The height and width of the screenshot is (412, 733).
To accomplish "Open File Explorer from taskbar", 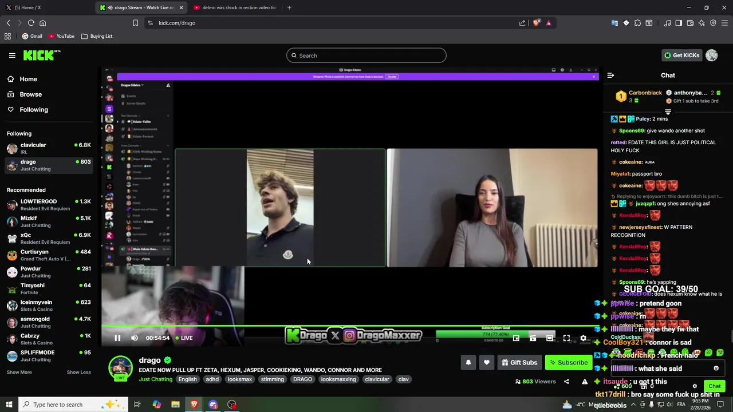I will point(175,405).
